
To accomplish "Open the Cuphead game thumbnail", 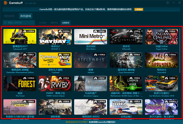I will point(55,60).
